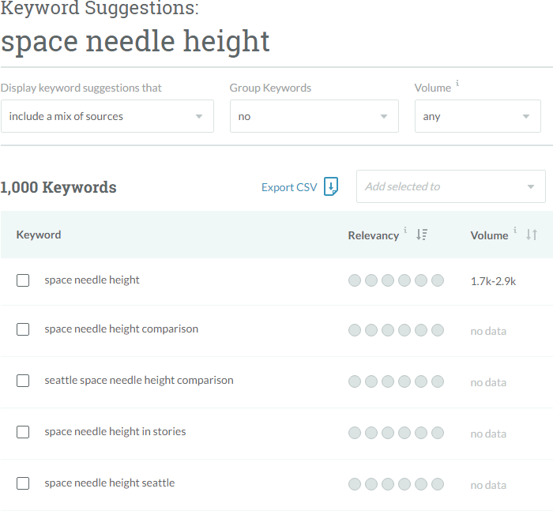Click info icon next to Relevancy header
The image size is (553, 511).
[406, 231]
